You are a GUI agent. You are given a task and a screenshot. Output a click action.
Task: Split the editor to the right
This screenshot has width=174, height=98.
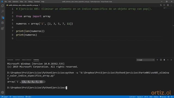(x=168, y=5)
